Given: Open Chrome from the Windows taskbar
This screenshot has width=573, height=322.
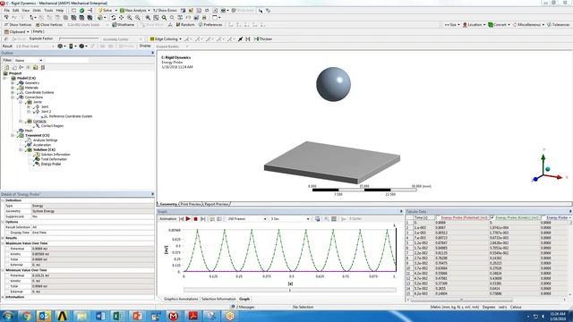Looking at the screenshot, I should 26,316.
